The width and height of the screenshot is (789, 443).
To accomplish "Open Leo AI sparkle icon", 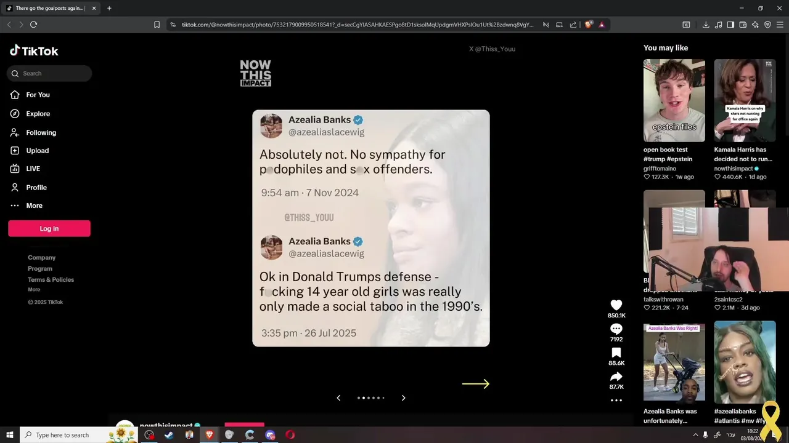I will point(755,25).
